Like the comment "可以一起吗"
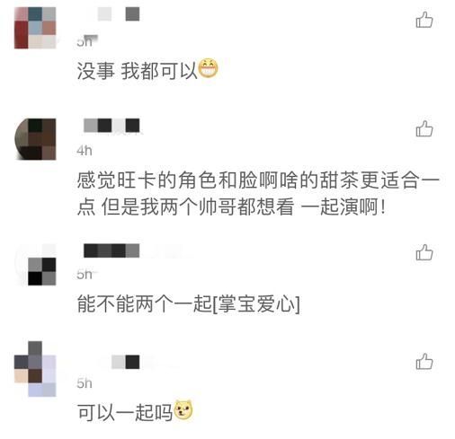The image size is (455, 439). [x=424, y=361]
